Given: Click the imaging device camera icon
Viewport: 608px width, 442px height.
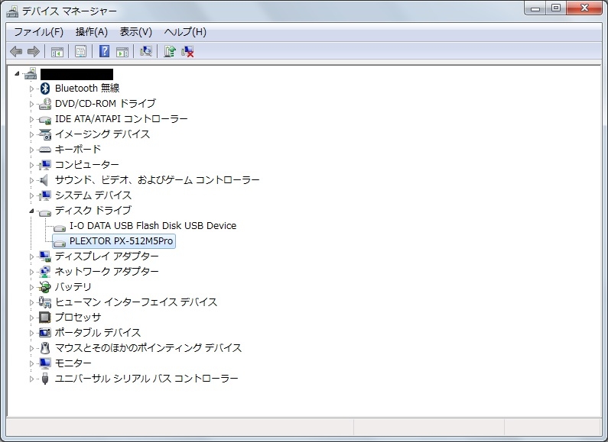Looking at the screenshot, I should tap(45, 134).
